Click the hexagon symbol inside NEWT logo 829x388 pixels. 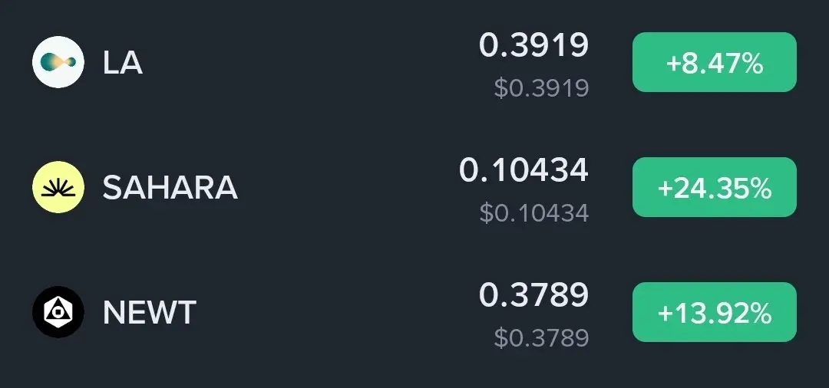coord(58,312)
